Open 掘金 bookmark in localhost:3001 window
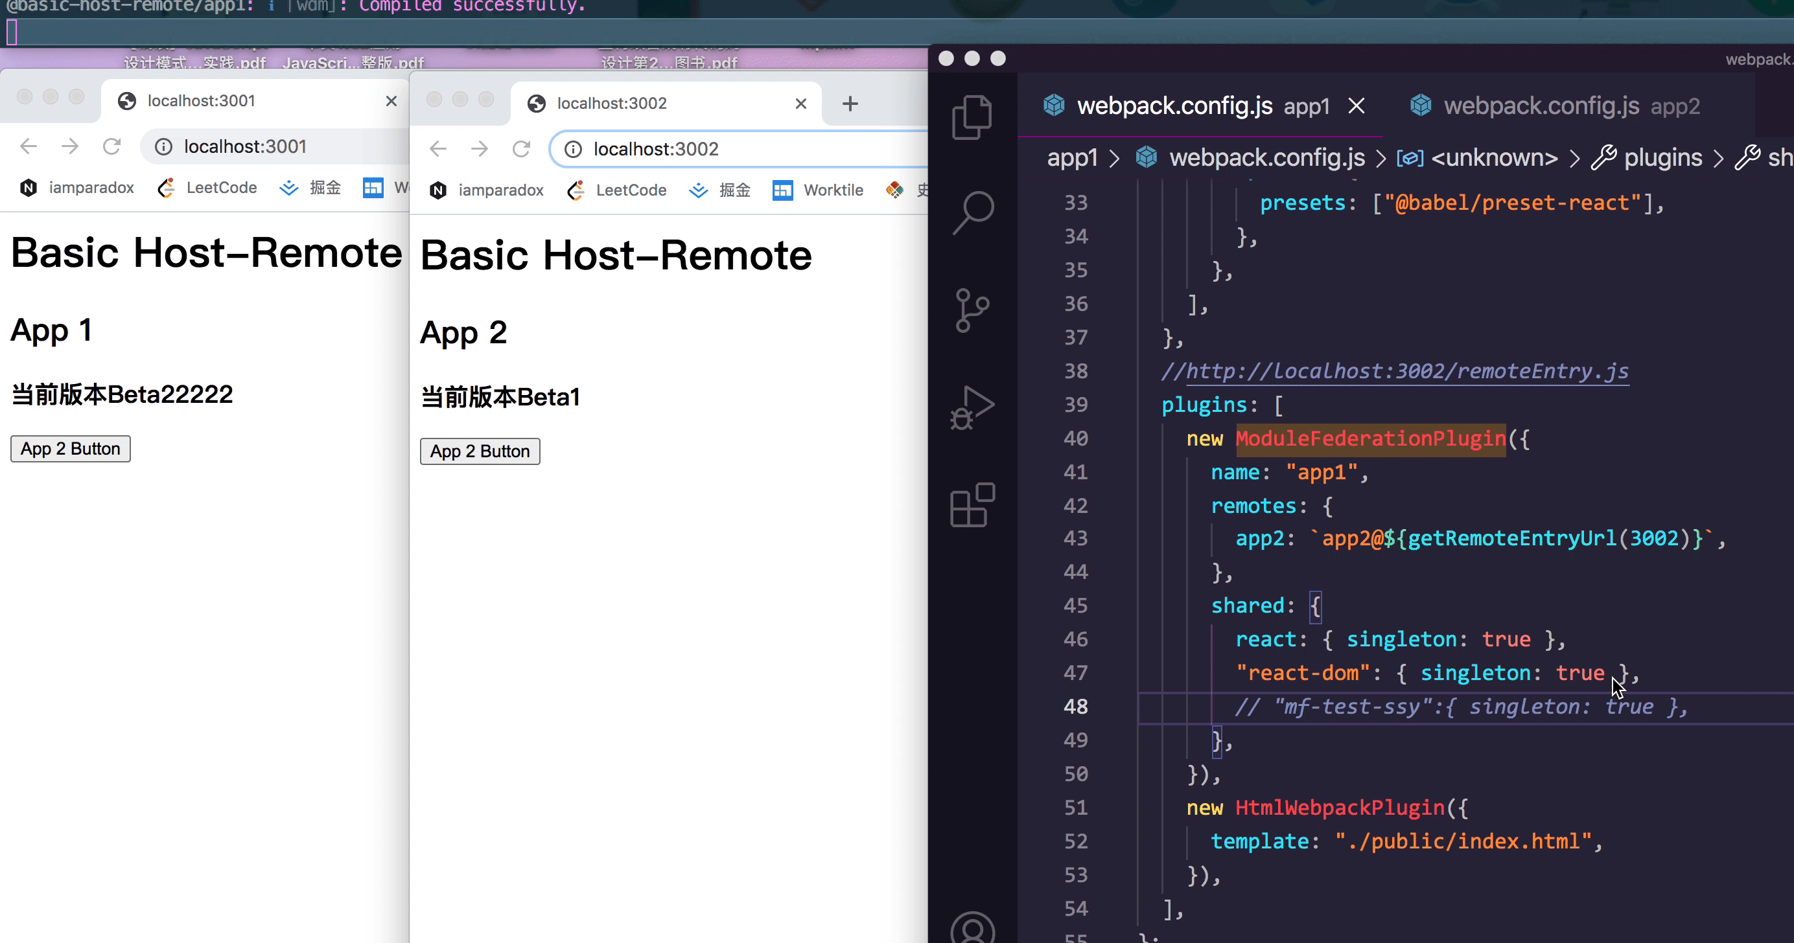 (310, 188)
